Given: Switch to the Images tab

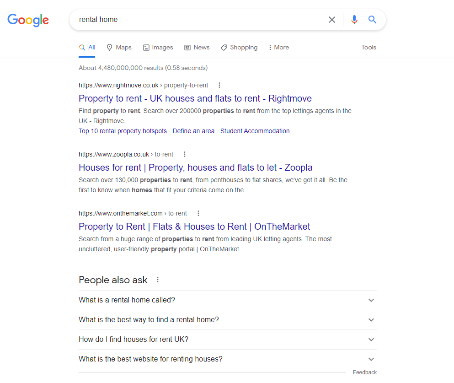Looking at the screenshot, I should [x=158, y=47].
